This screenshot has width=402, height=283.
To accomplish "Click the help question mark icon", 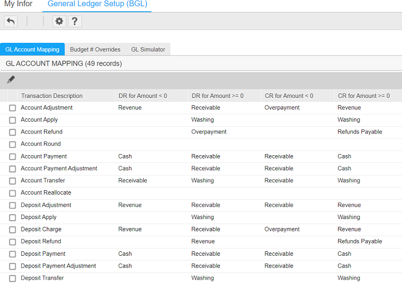I will click(75, 21).
